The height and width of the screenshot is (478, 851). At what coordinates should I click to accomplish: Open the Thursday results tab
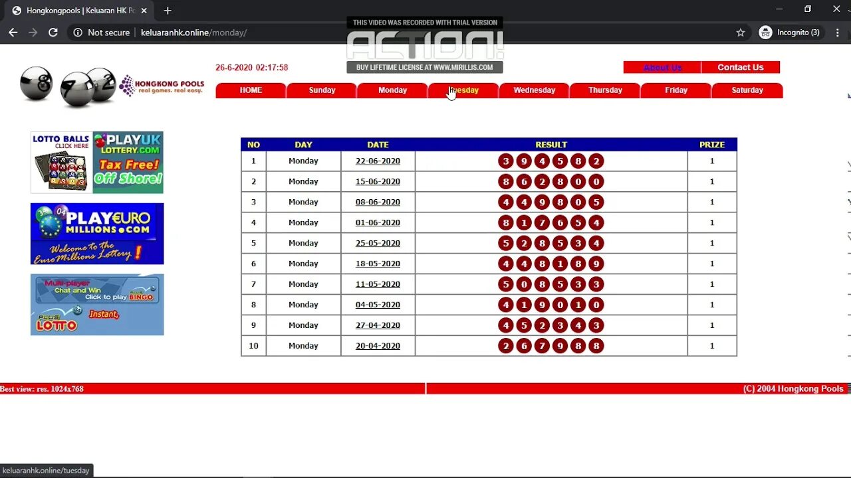[x=605, y=90]
